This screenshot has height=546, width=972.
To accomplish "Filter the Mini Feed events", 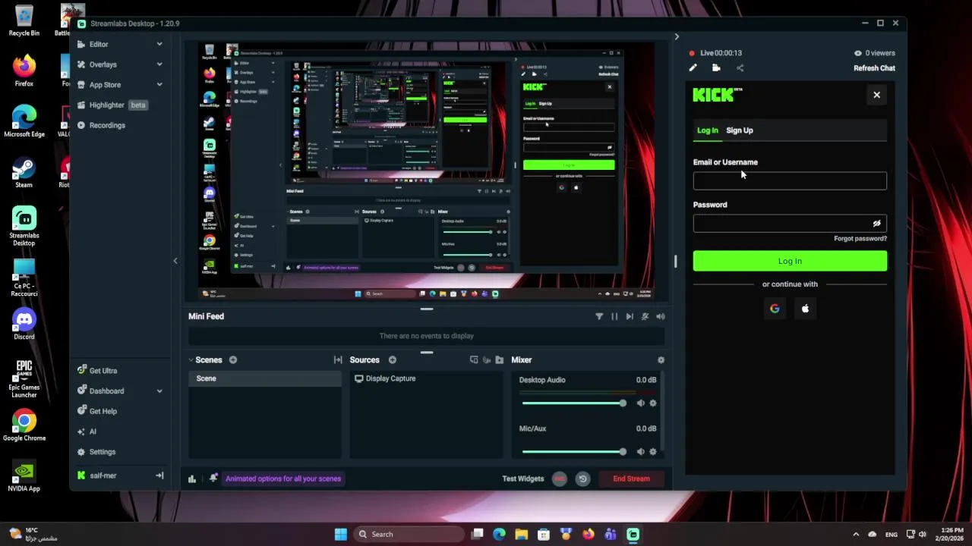I will coord(599,317).
